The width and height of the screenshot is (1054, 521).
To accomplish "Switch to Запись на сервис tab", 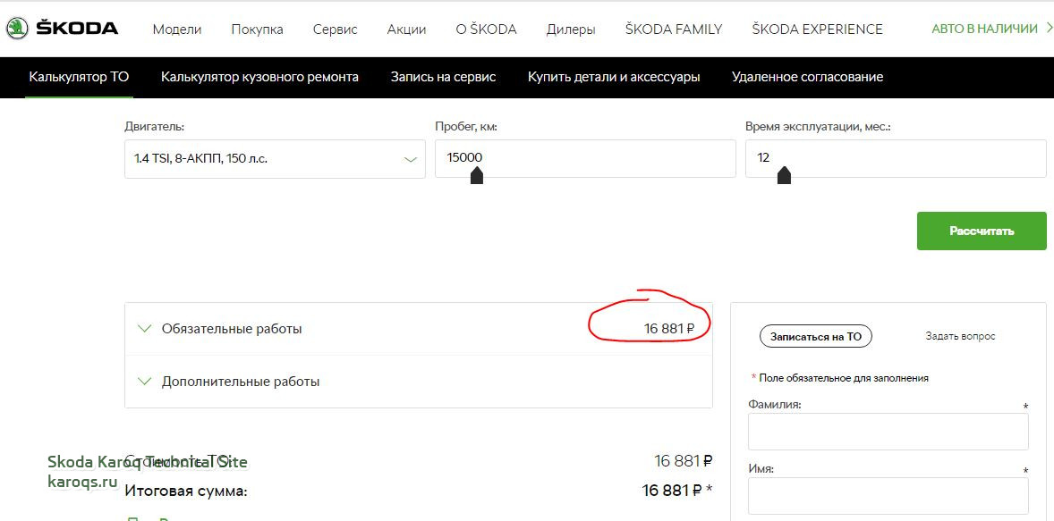I will point(443,77).
